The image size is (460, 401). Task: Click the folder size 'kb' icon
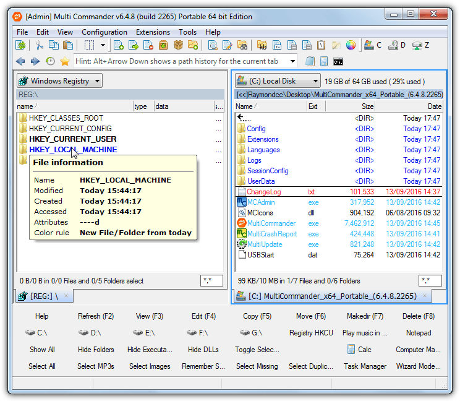[x=262, y=46]
